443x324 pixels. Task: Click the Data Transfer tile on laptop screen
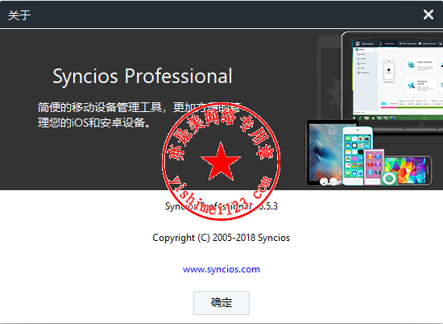pos(420,64)
